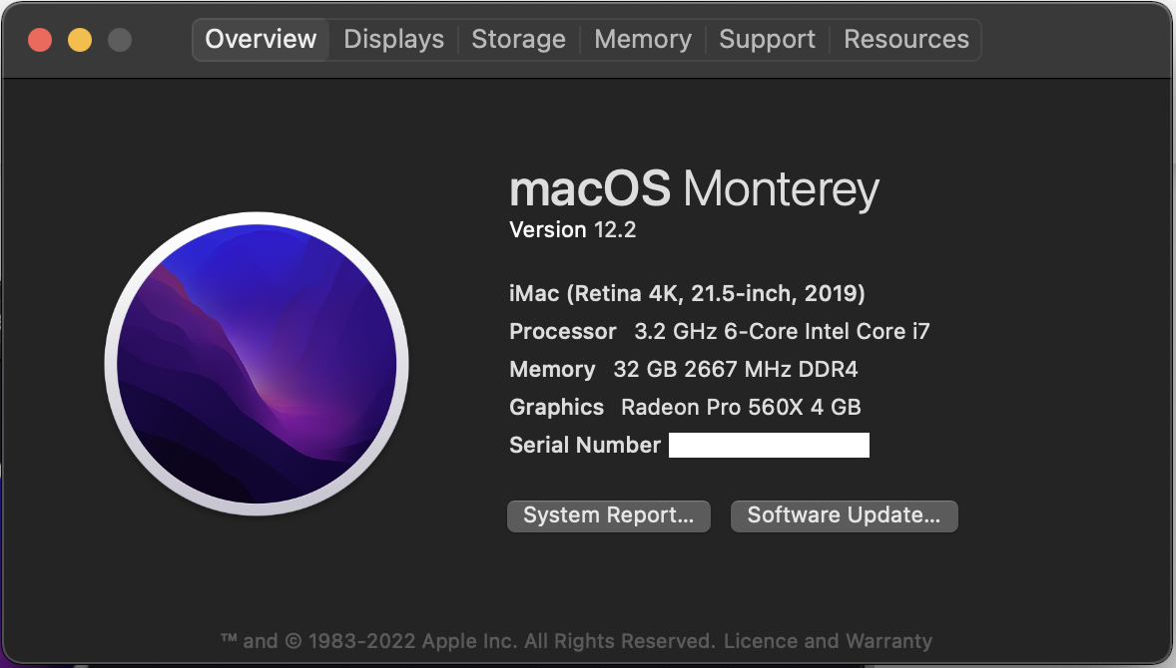Click the greyed-out zoom window button
The height and width of the screenshot is (668, 1176).
[x=120, y=40]
